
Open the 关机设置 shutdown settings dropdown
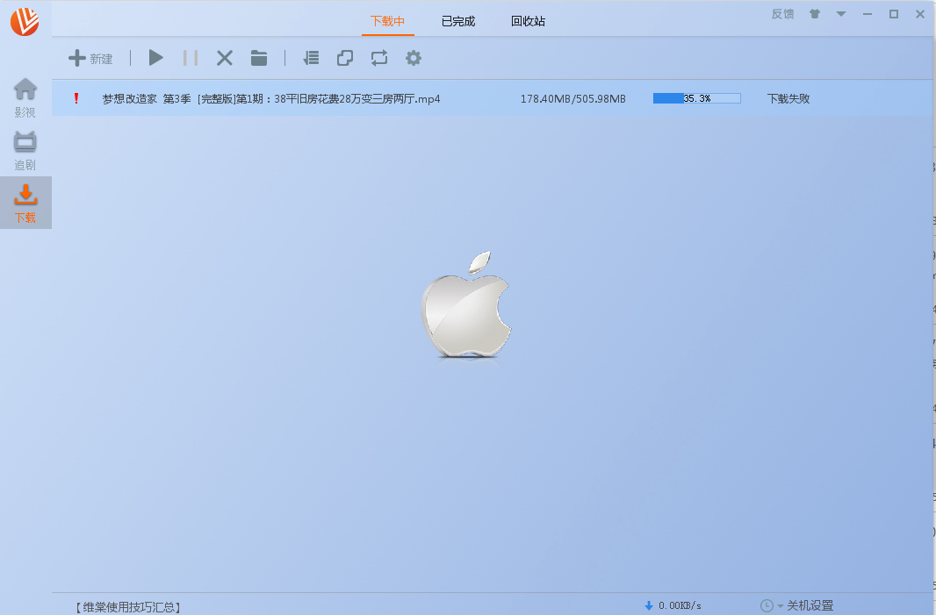797,605
